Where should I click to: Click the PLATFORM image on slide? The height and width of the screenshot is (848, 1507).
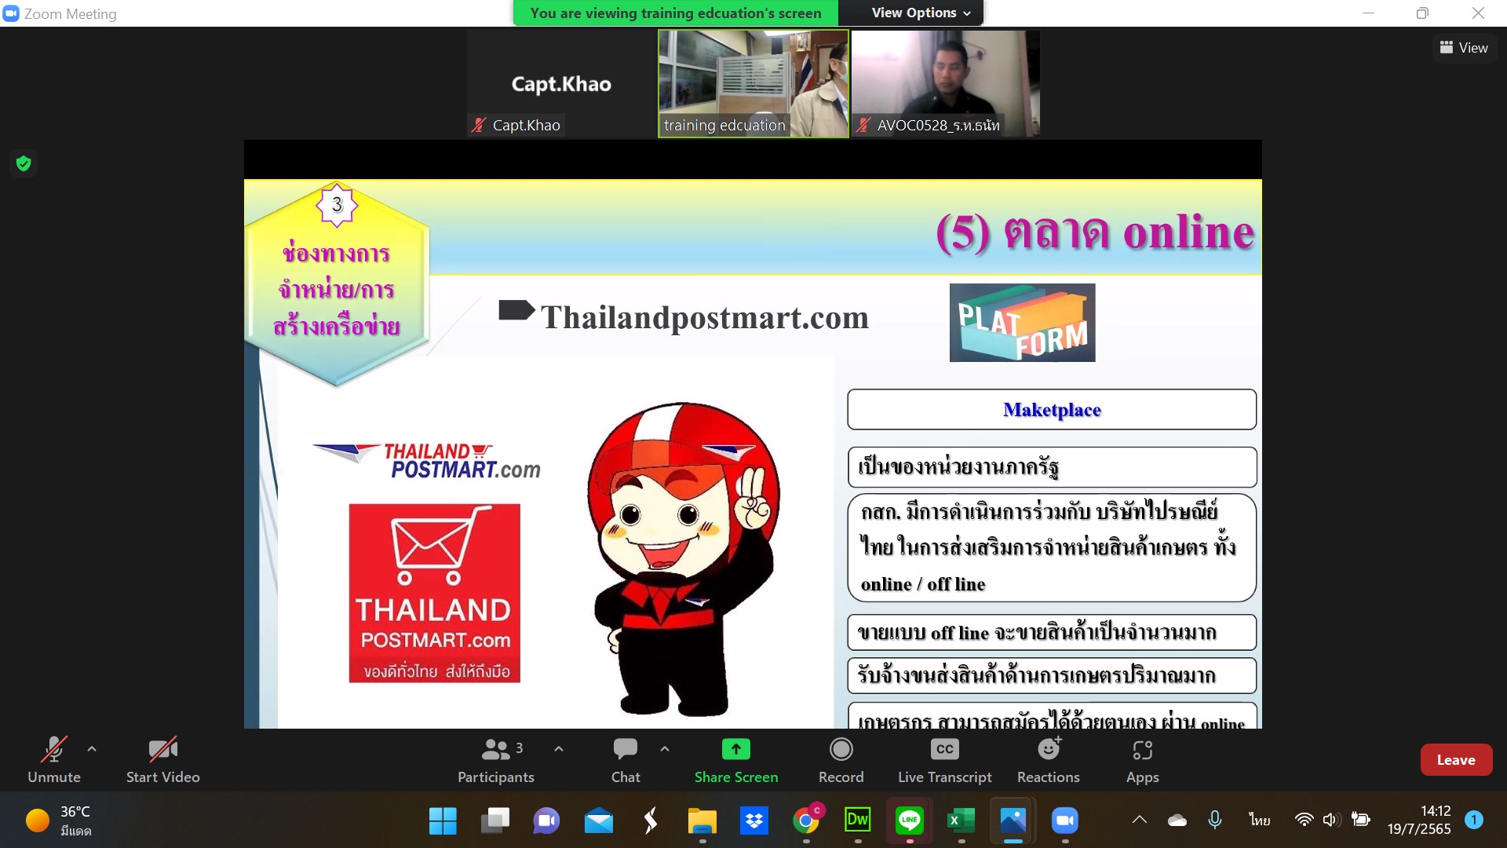pos(1022,323)
